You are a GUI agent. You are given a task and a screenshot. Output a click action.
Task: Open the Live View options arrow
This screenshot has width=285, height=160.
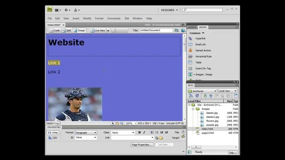point(108,31)
